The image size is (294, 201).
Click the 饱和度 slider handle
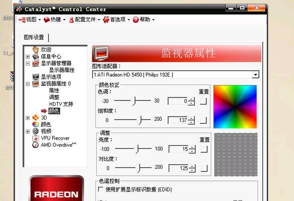(140, 120)
